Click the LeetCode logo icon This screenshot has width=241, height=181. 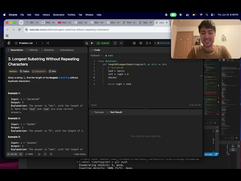click(x=9, y=43)
